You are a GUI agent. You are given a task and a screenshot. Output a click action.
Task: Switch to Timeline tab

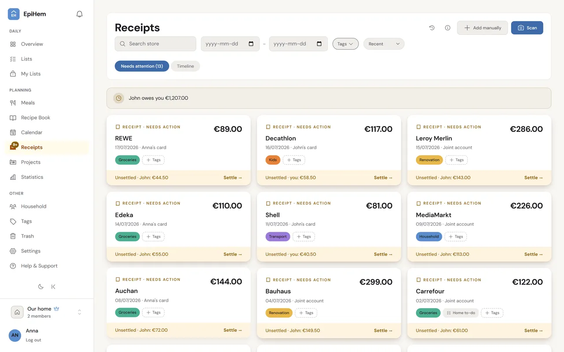tap(186, 66)
